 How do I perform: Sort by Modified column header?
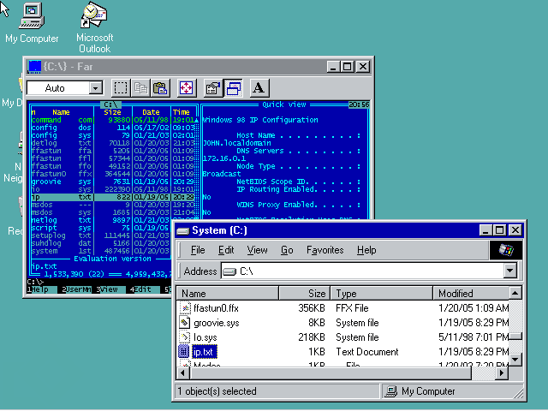click(471, 293)
